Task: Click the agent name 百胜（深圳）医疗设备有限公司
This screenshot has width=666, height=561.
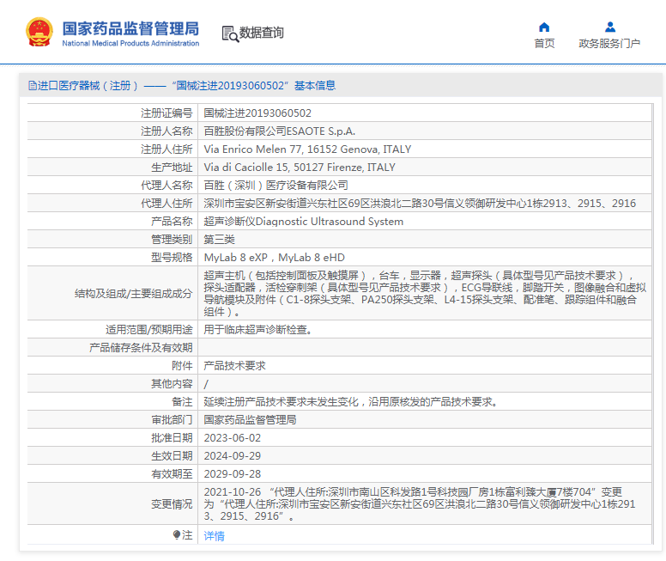Action: click(275, 186)
